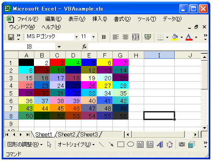Open the ウィンドウ(W) menu
The height and width of the screenshot is (161, 212).
[x=22, y=27]
